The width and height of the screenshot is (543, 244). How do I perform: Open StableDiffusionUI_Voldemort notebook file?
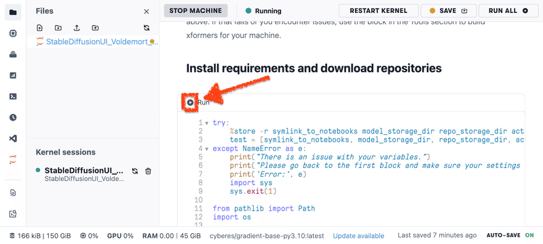(93, 41)
